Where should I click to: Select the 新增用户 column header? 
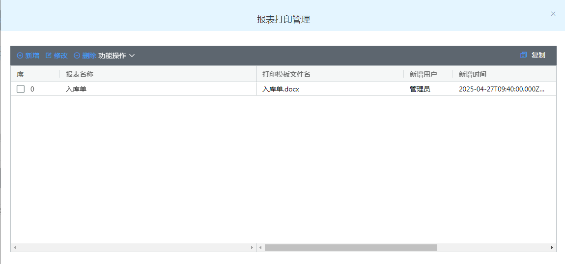[424, 74]
